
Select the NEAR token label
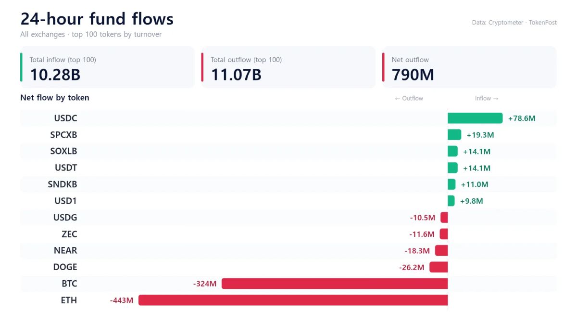pos(65,250)
